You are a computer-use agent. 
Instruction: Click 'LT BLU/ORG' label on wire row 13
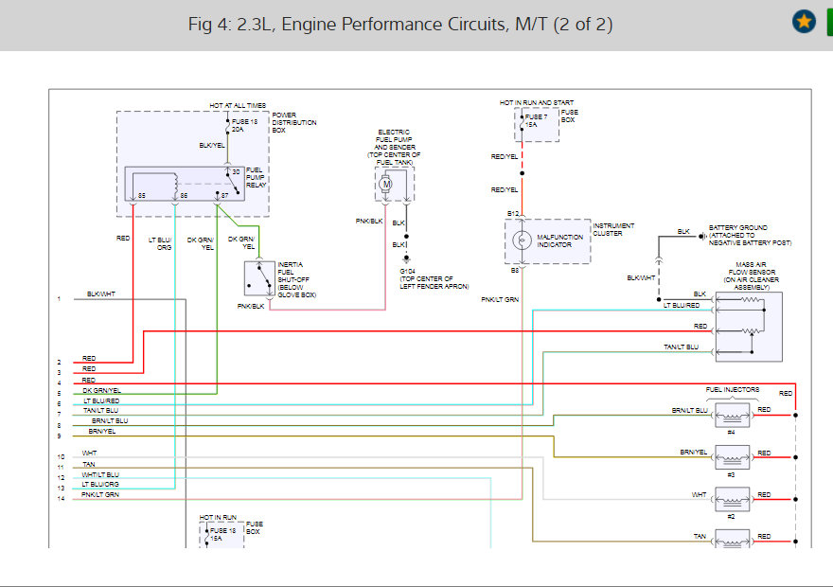[100, 485]
